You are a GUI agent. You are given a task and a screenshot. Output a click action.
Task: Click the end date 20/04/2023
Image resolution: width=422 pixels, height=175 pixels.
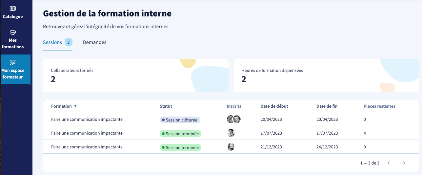(x=327, y=120)
